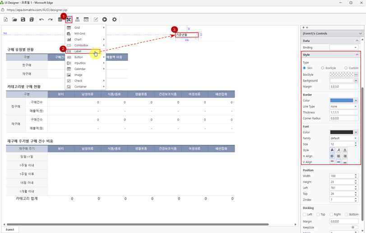The width and height of the screenshot is (366, 233).
Task: Open the Chart submenu item
Action: pyautogui.click(x=78, y=40)
